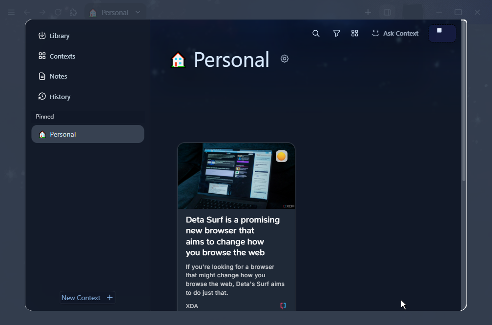Click the XDA source label
Viewport: 492px width, 325px height.
(x=192, y=306)
